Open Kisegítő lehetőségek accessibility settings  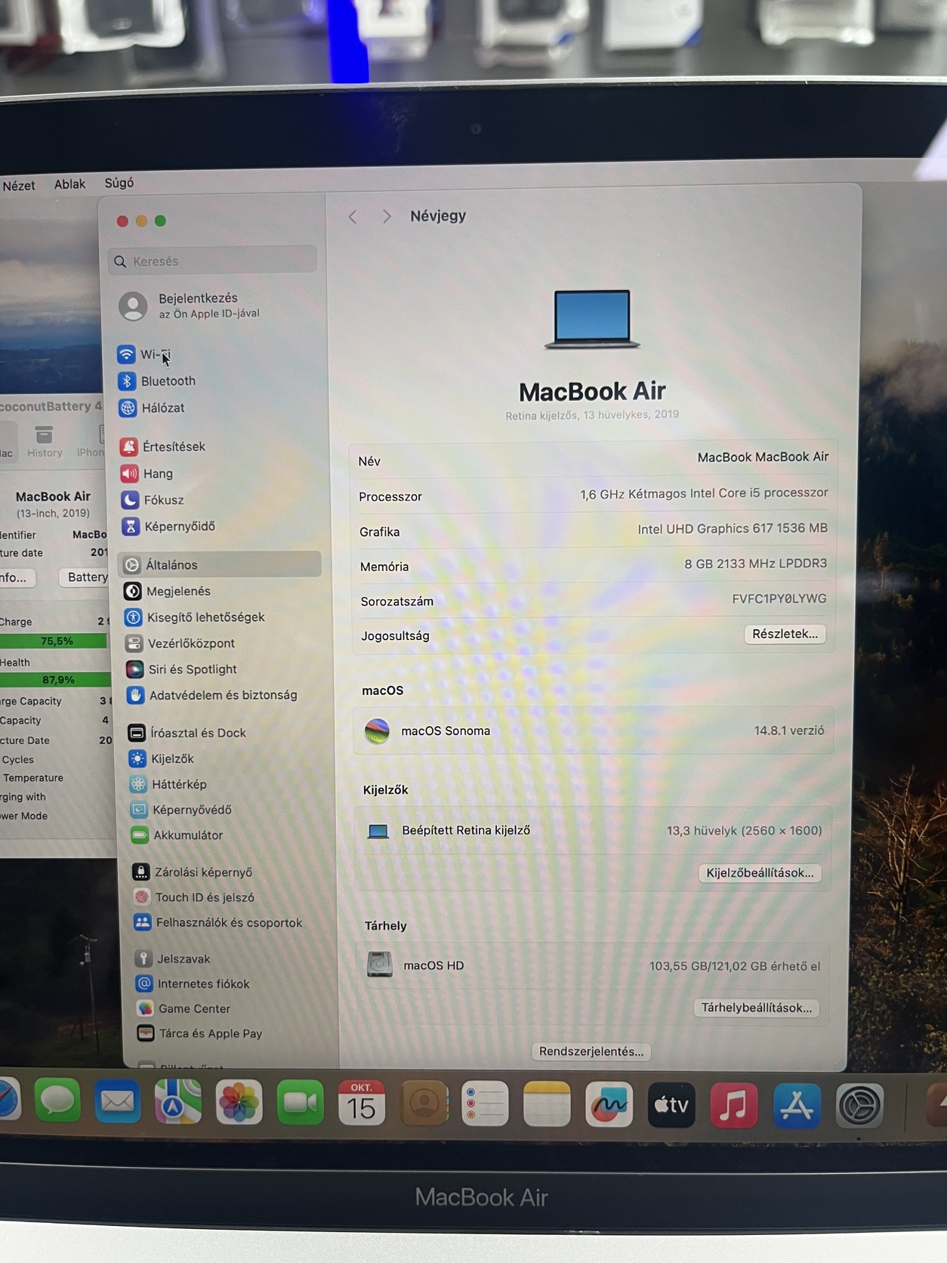click(194, 617)
